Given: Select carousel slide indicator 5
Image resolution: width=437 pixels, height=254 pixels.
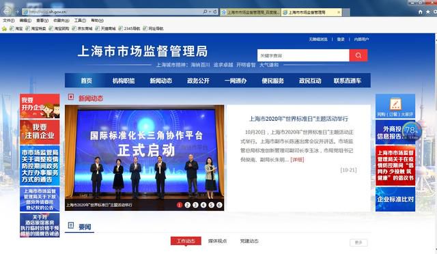Looking at the screenshot, I should pos(211,205).
